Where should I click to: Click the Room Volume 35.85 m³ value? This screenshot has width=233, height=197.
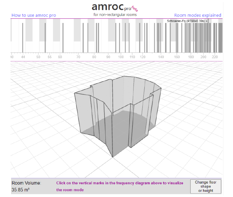pyautogui.click(x=20, y=190)
